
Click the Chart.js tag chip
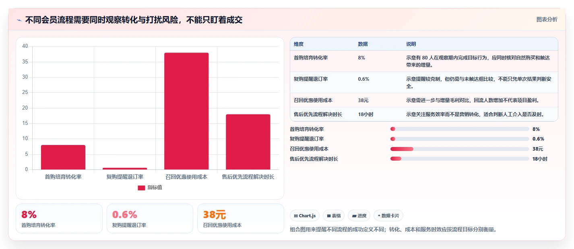(305, 216)
